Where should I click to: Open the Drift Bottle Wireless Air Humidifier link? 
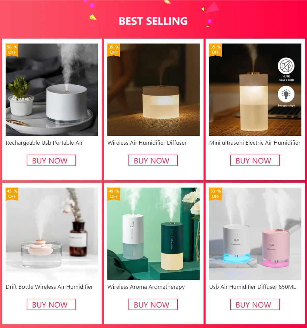coord(49,287)
